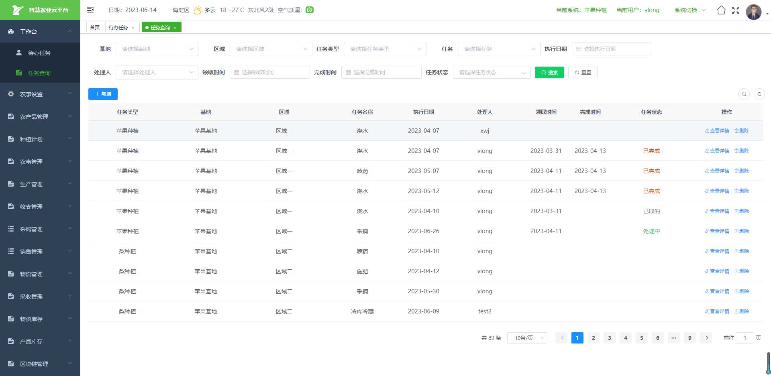Click the sidebar collapse hamburger icon
771x376 pixels.
pos(90,10)
